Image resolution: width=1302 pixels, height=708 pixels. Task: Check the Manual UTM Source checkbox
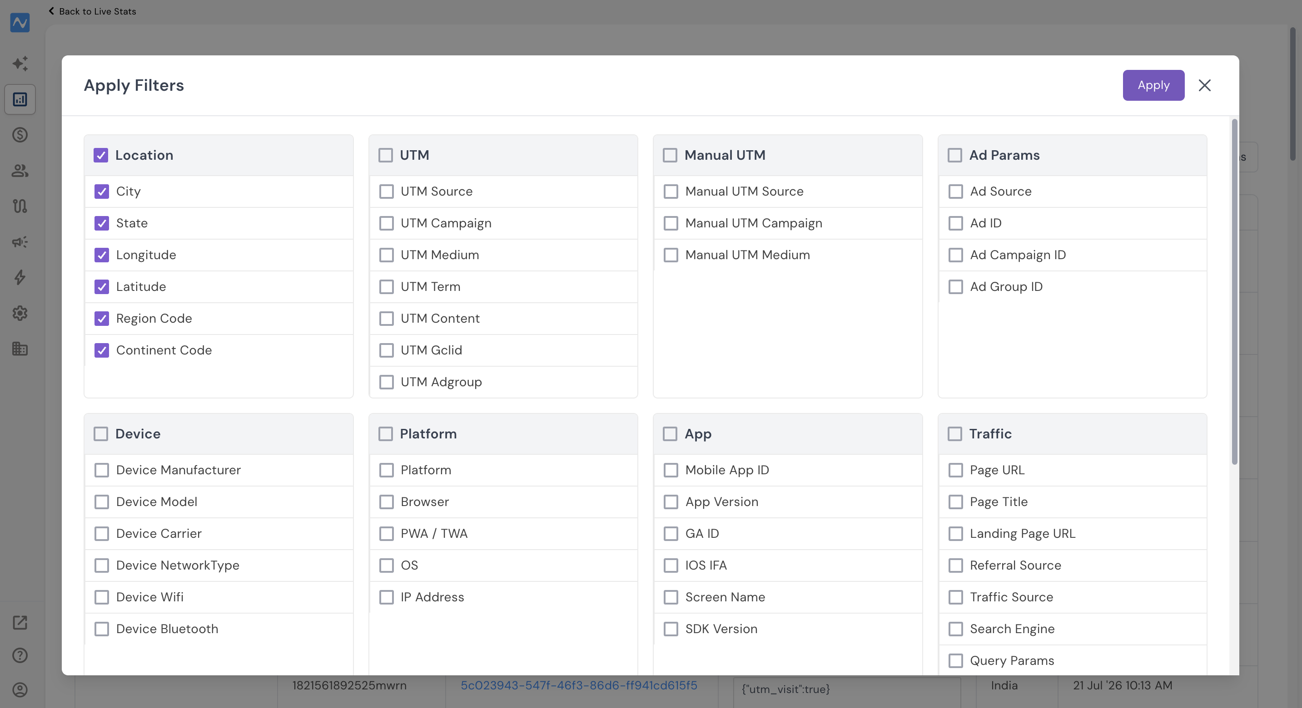coord(671,192)
